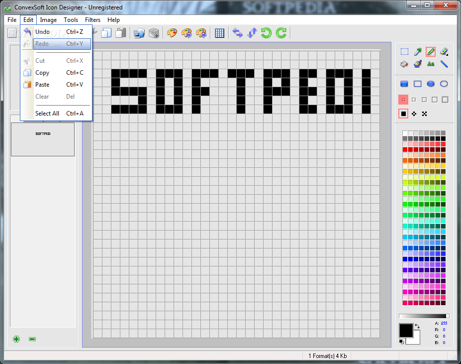Image resolution: width=461 pixels, height=364 pixels.
Task: Select the fourth brush size option
Action: pos(435,100)
